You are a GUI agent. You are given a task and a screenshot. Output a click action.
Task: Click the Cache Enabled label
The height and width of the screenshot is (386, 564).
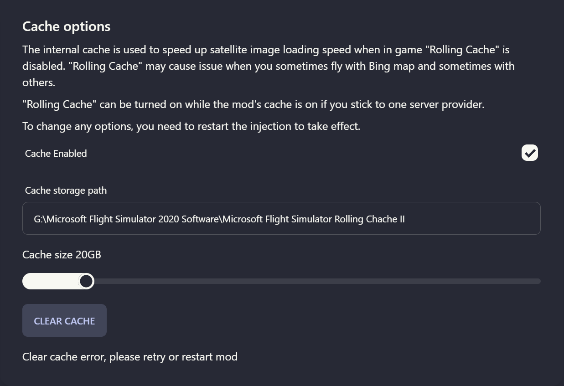coord(56,153)
